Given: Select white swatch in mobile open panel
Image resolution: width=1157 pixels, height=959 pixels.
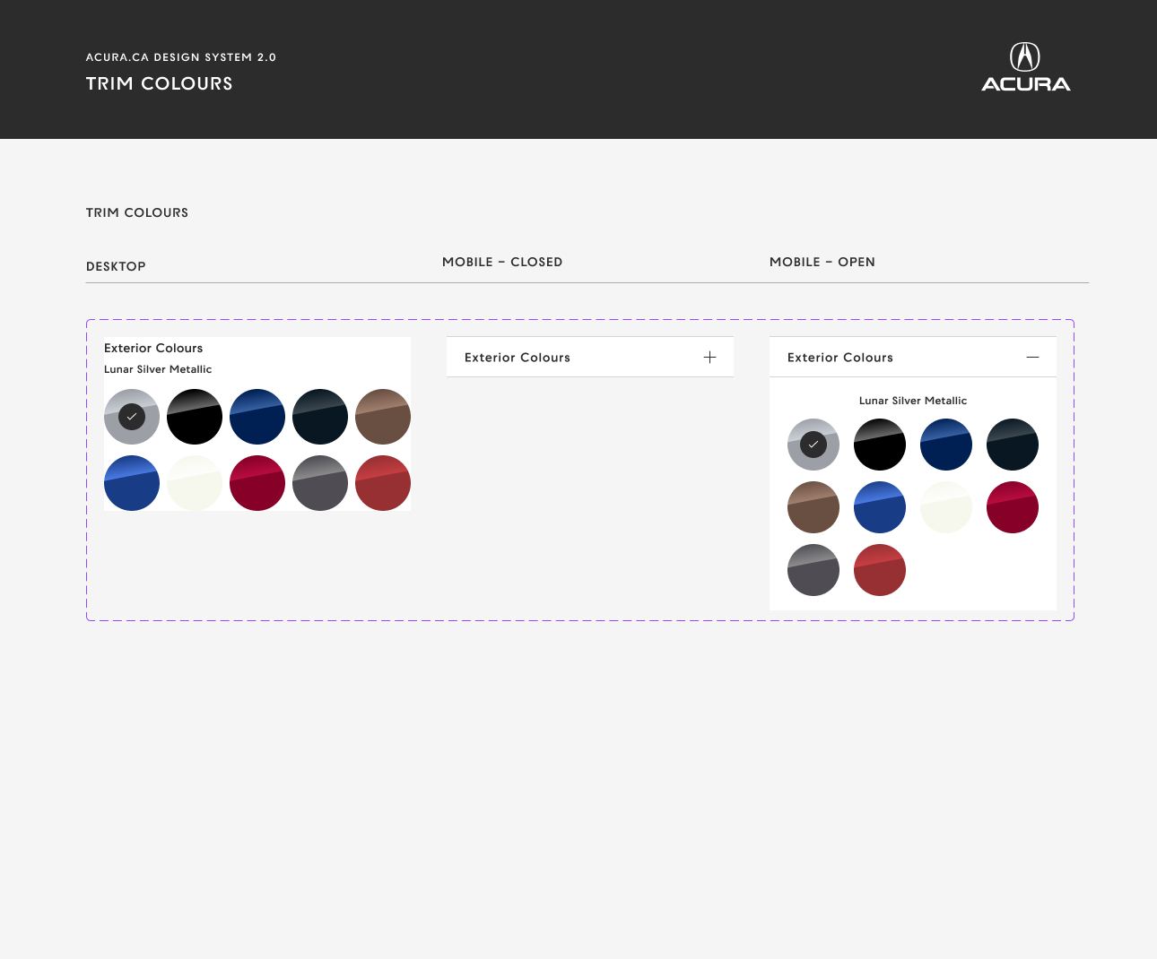Looking at the screenshot, I should point(946,507).
